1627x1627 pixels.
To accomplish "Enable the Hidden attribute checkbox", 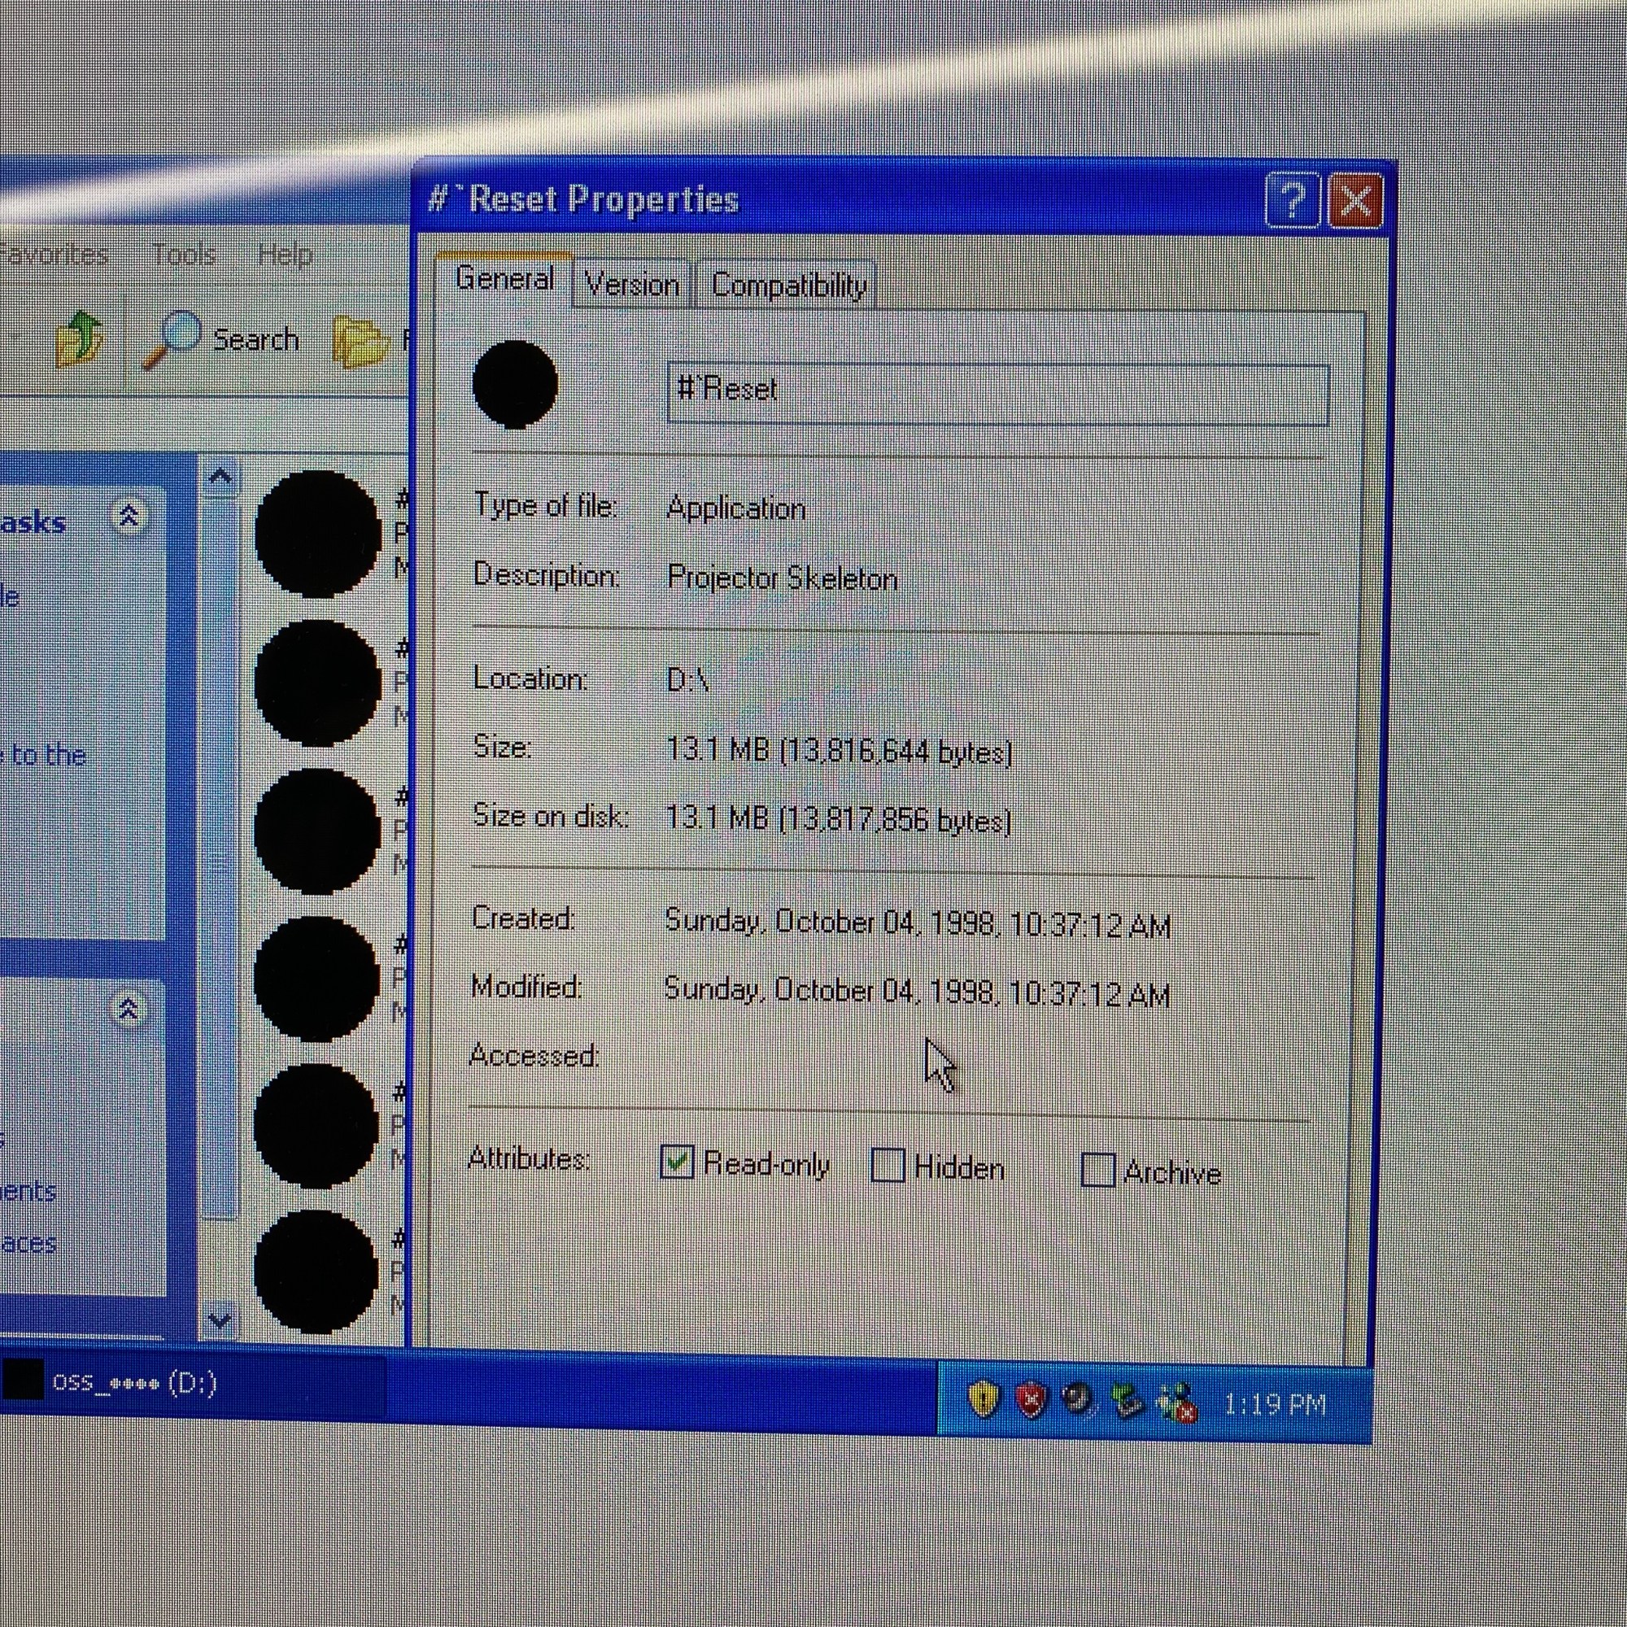I will 888,1167.
